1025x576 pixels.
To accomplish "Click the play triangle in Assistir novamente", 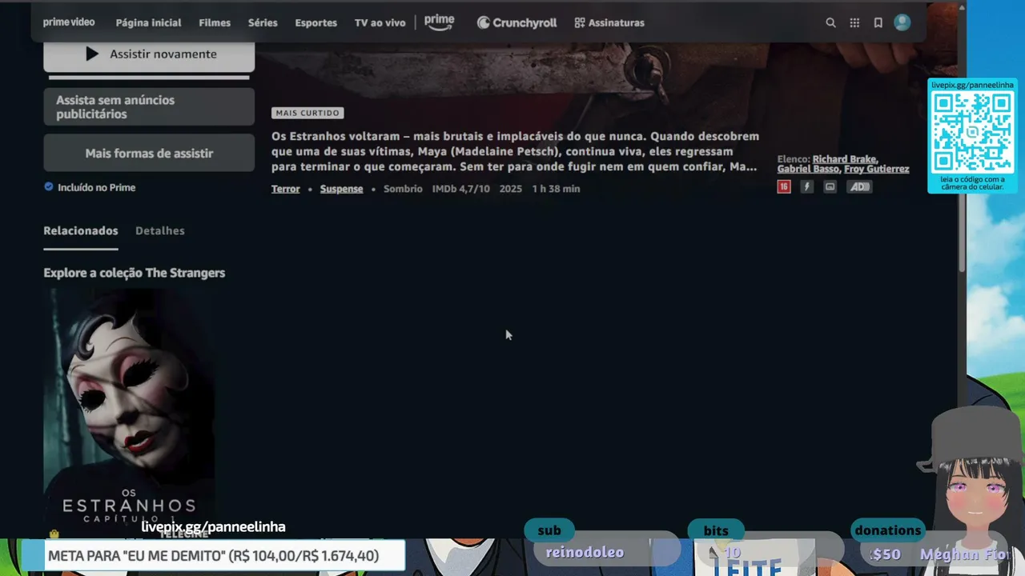I will [92, 54].
